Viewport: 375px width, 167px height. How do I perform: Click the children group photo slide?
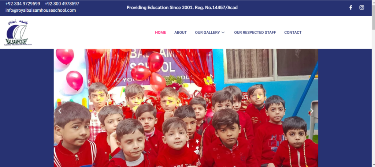(x=186, y=108)
